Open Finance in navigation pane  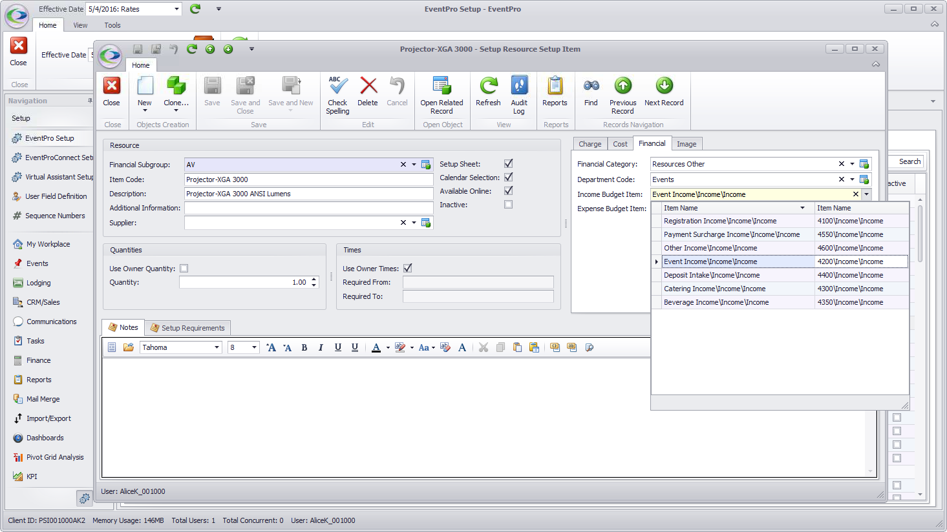(39, 360)
